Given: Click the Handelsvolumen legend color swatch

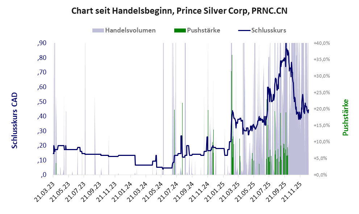Looking at the screenshot, I should pos(98,30).
